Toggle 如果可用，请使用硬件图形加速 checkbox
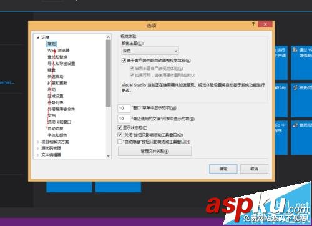 pos(132,75)
